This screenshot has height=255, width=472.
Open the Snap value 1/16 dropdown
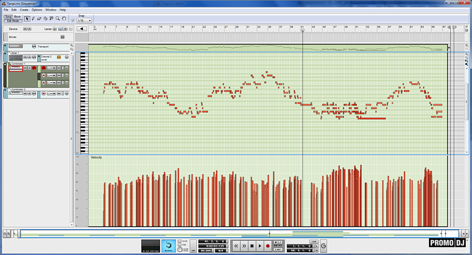click(x=84, y=20)
